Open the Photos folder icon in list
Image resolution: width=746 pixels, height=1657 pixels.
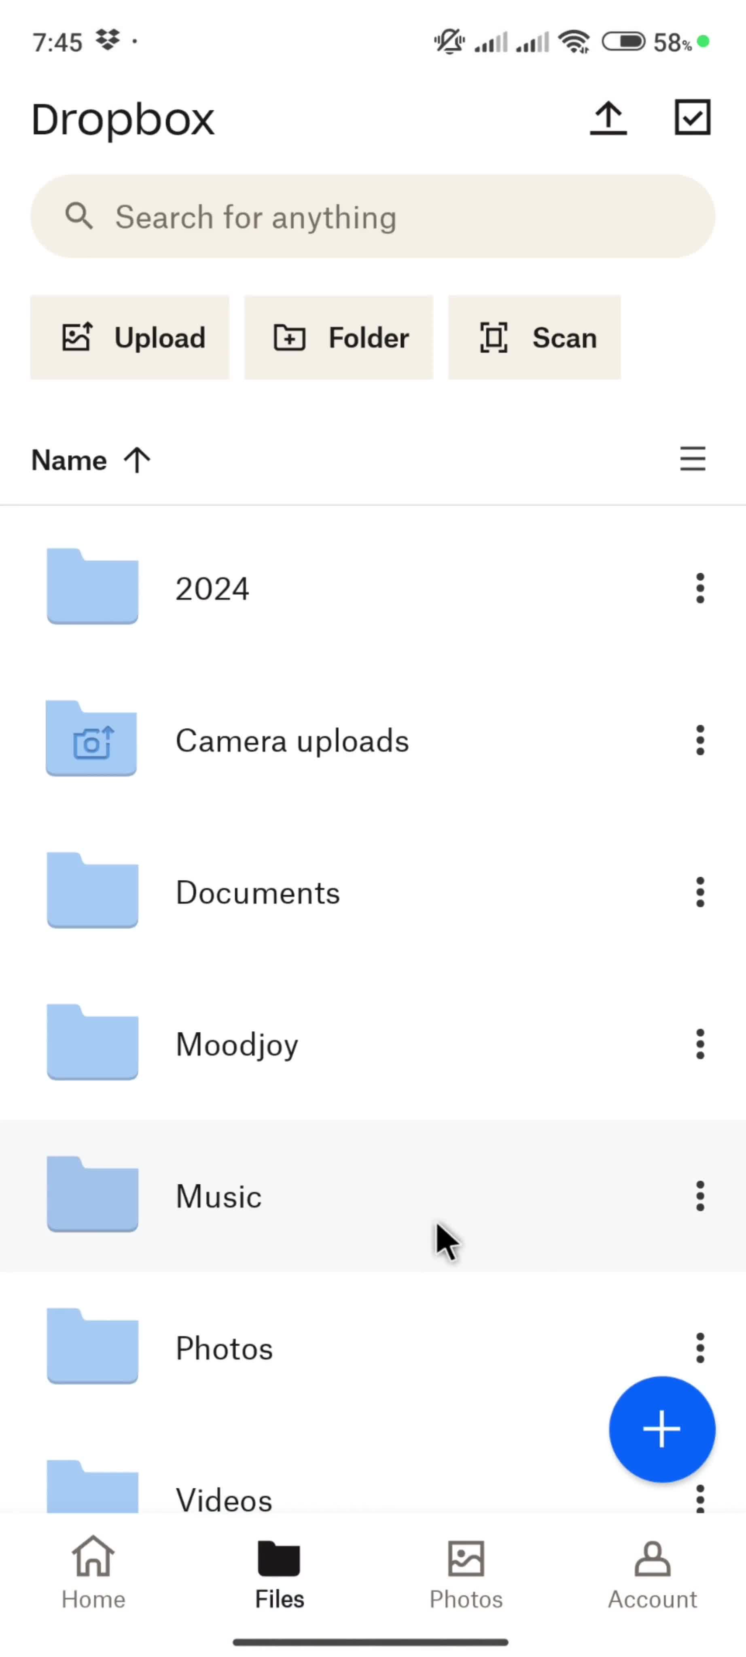click(93, 1346)
